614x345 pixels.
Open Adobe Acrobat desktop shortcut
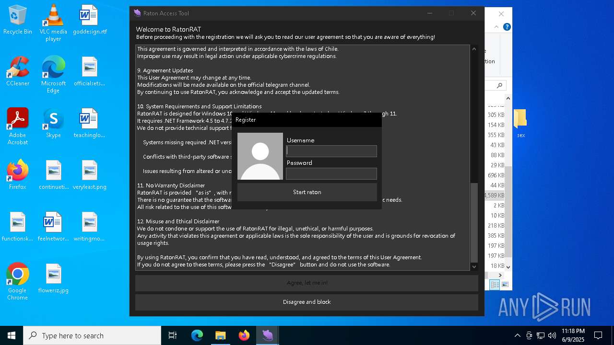(x=18, y=126)
